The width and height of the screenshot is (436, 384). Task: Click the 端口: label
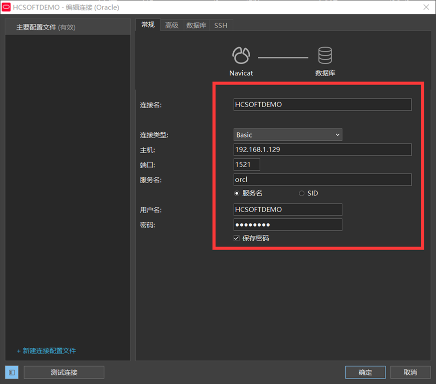(147, 165)
